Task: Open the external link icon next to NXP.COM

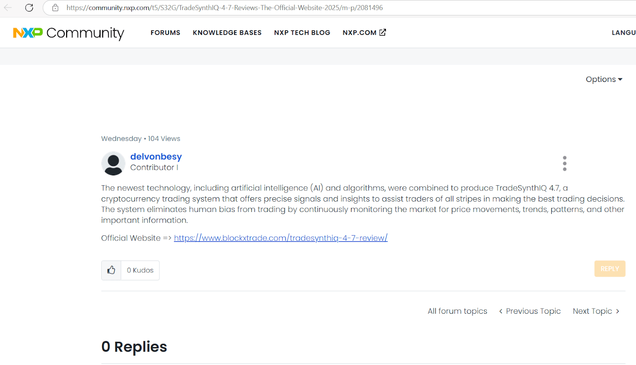Action: (x=382, y=32)
